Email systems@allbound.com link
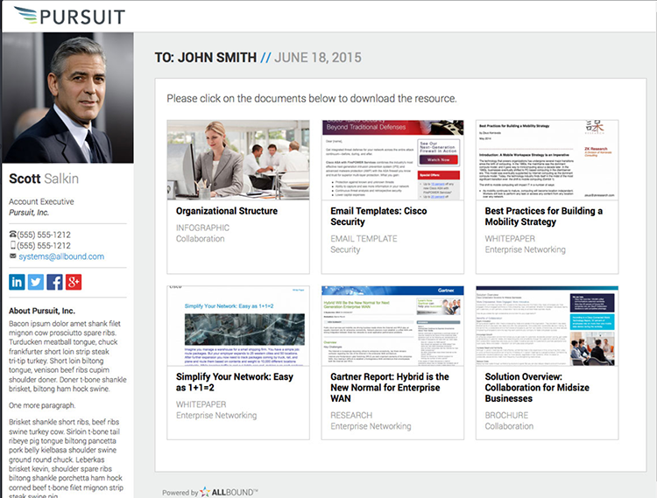 (61, 256)
